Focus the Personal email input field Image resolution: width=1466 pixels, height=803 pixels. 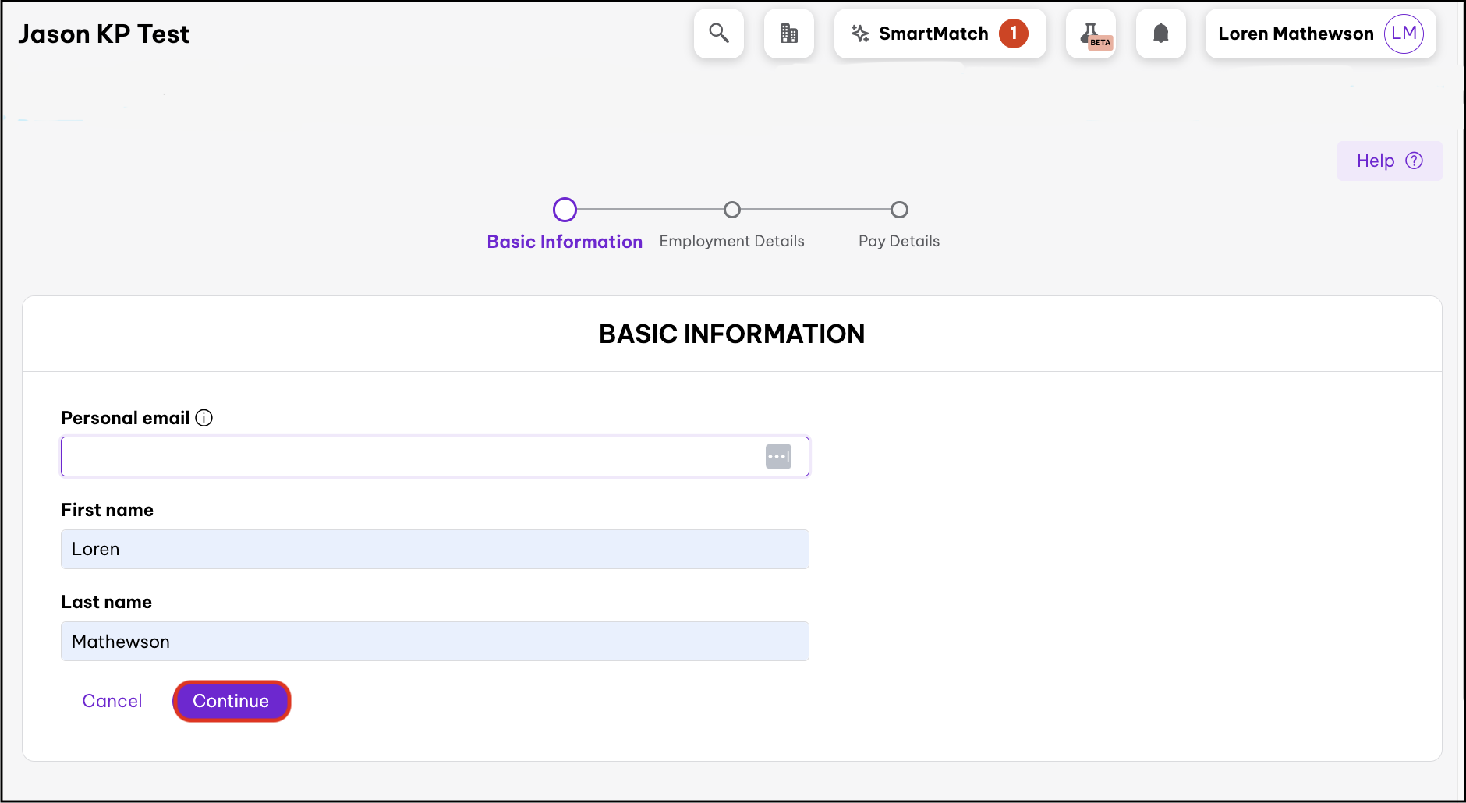click(409, 456)
